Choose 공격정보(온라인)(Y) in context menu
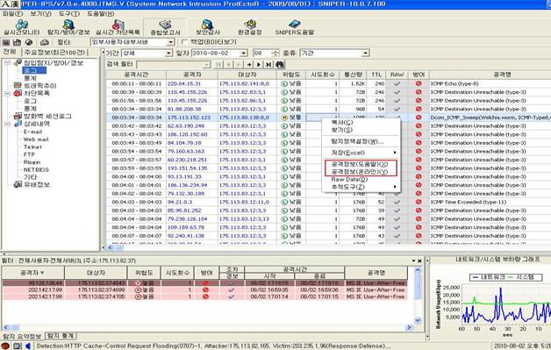The image size is (551, 350). pyautogui.click(x=361, y=172)
